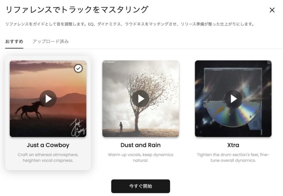The image size is (283, 196).
Task: Click the 今すぐ開始 button
Action: coord(141,186)
